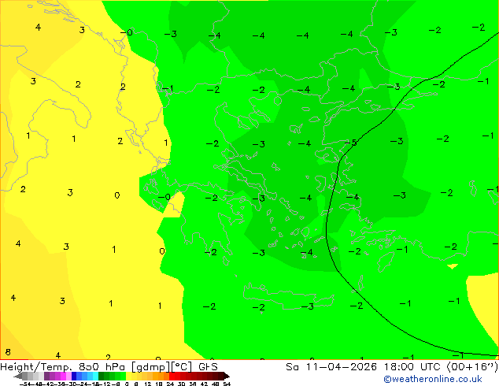Screen dimensions: 499x386
Task: Select the dark purple legend swatch
Action: point(46,376)
